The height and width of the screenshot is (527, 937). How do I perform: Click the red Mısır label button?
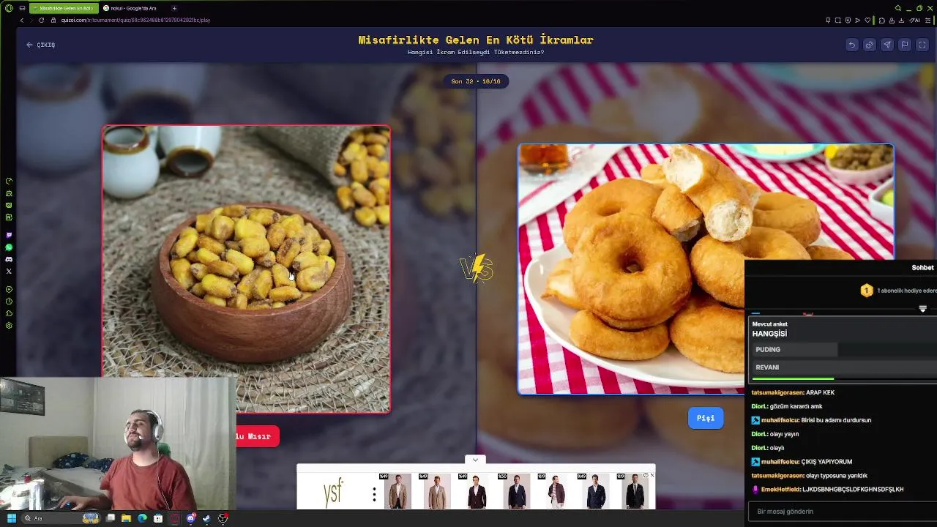(258, 436)
